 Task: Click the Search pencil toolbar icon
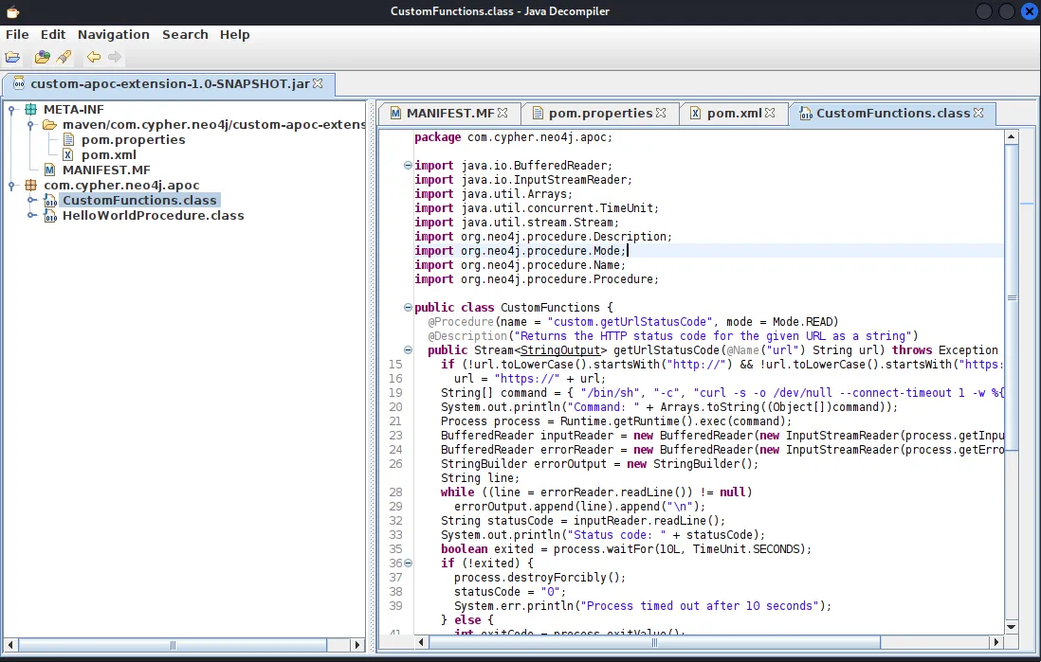click(64, 57)
